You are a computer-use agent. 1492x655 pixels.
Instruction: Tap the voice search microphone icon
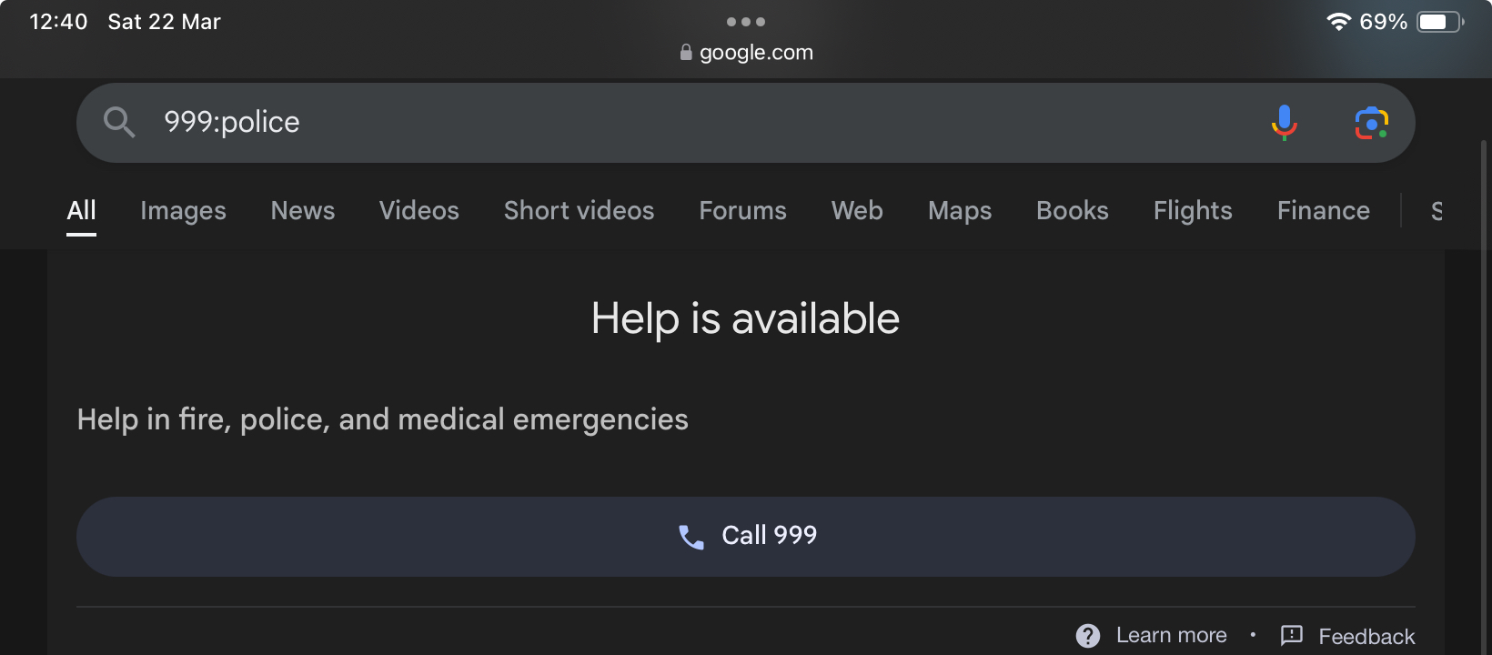1284,123
